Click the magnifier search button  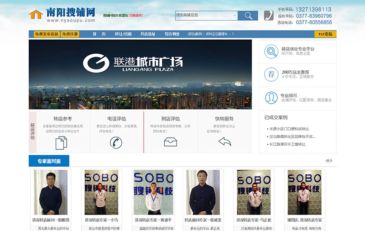pos(248,16)
